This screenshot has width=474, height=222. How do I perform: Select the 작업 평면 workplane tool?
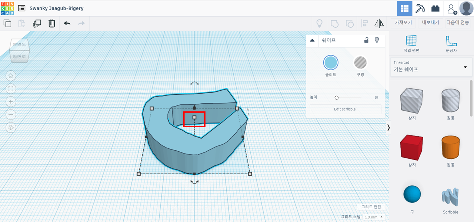click(411, 44)
